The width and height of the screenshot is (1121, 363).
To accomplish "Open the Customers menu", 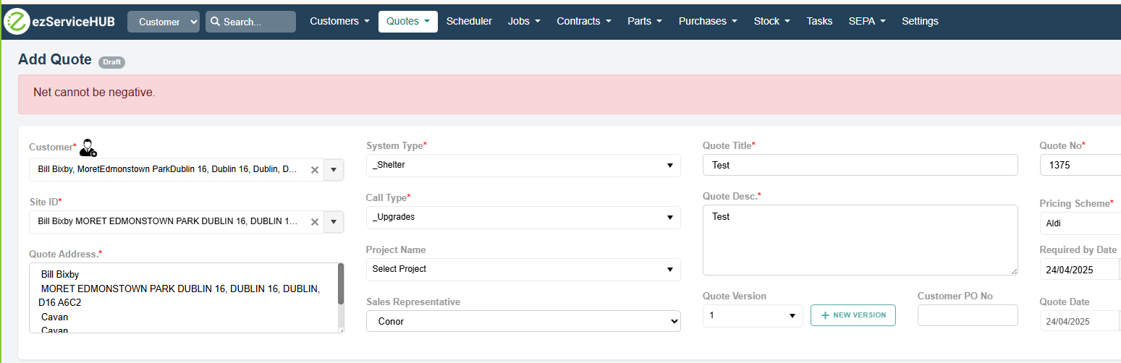I will coord(339,21).
